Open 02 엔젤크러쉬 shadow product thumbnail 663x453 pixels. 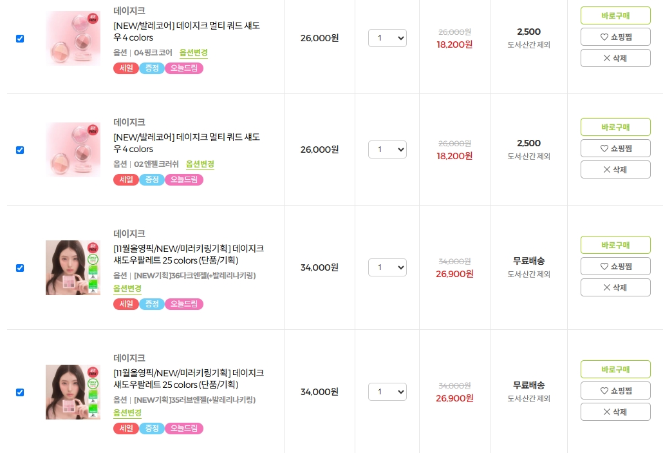coord(73,149)
